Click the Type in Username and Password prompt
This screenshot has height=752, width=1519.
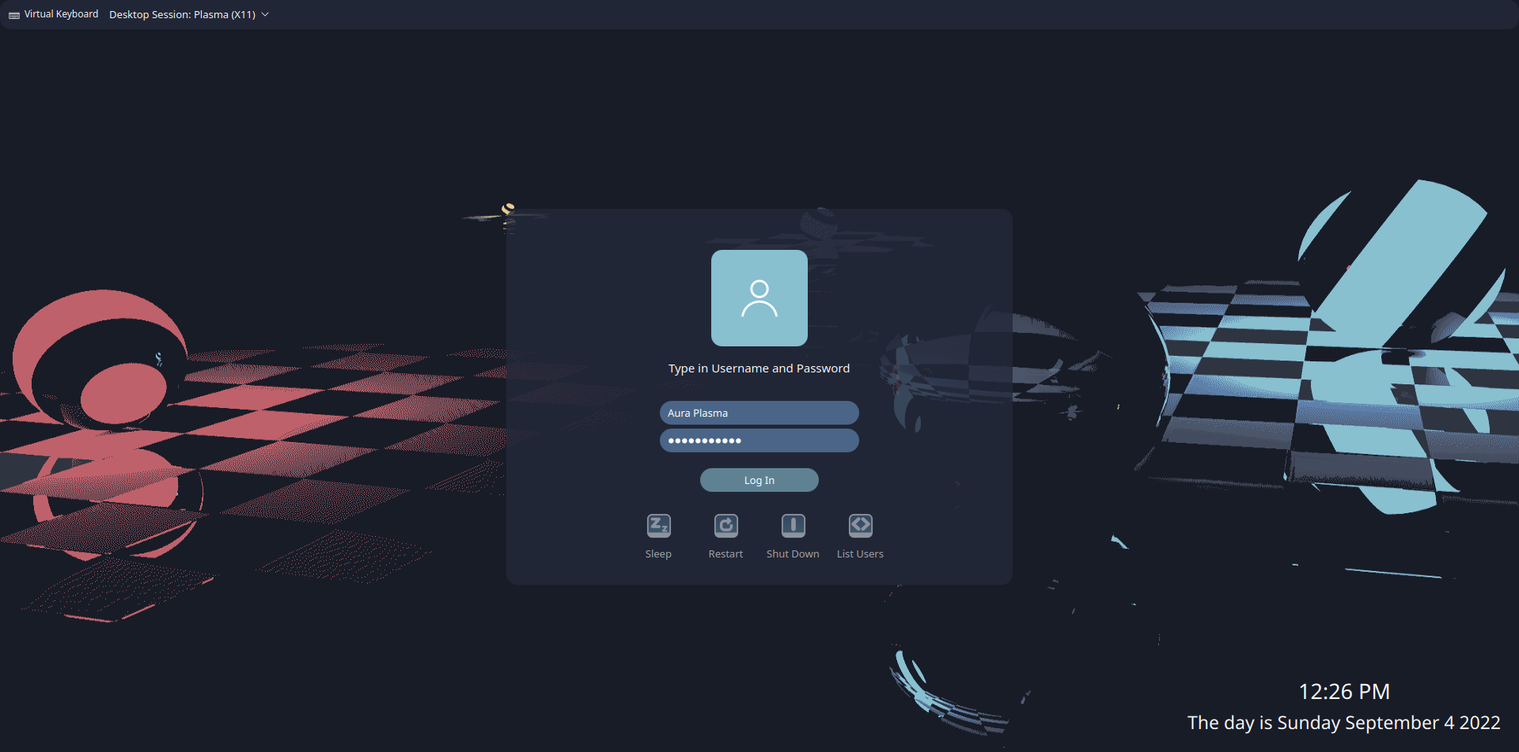click(759, 368)
